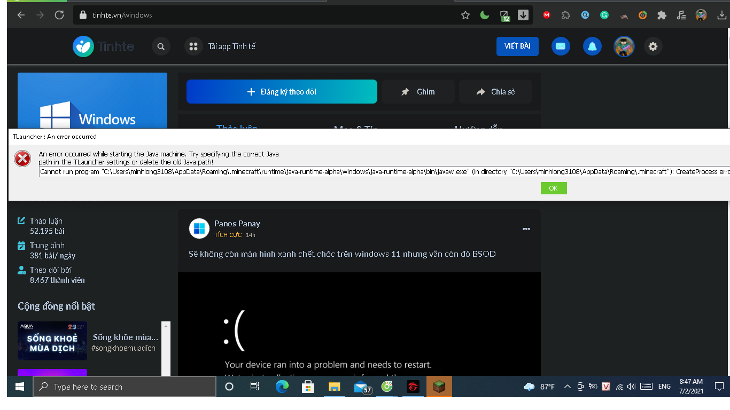Open the Tải app Tinh tế grid icon
This screenshot has width=730, height=410.
point(193,46)
